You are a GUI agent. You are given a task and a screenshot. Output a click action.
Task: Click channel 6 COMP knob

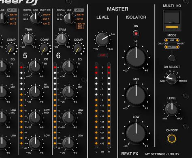78,48
